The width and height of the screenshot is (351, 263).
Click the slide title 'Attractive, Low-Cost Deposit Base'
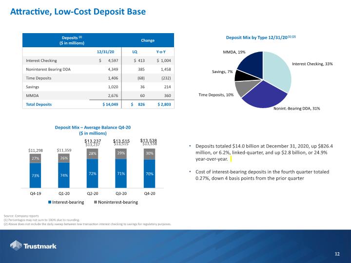[x=78, y=12]
